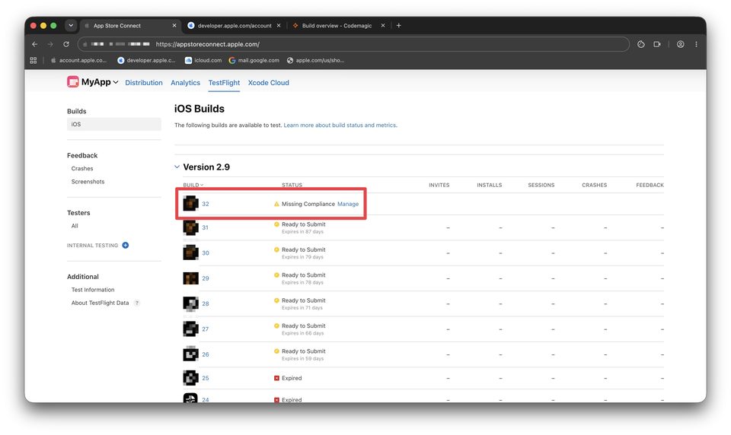Close the Build overview - Codemagic tab

pyautogui.click(x=383, y=26)
